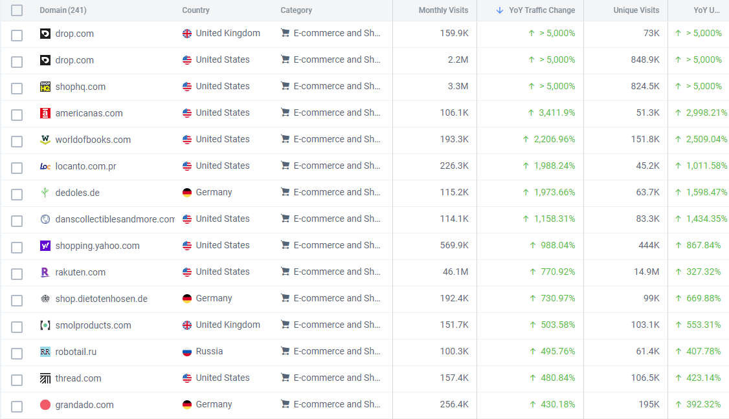The width and height of the screenshot is (729, 419).
Task: Open the danscollectiblesandmore.com domain link
Action: coord(115,219)
